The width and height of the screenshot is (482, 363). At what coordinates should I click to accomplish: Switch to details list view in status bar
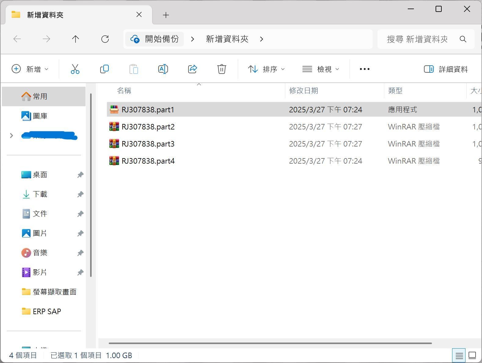coord(459,355)
